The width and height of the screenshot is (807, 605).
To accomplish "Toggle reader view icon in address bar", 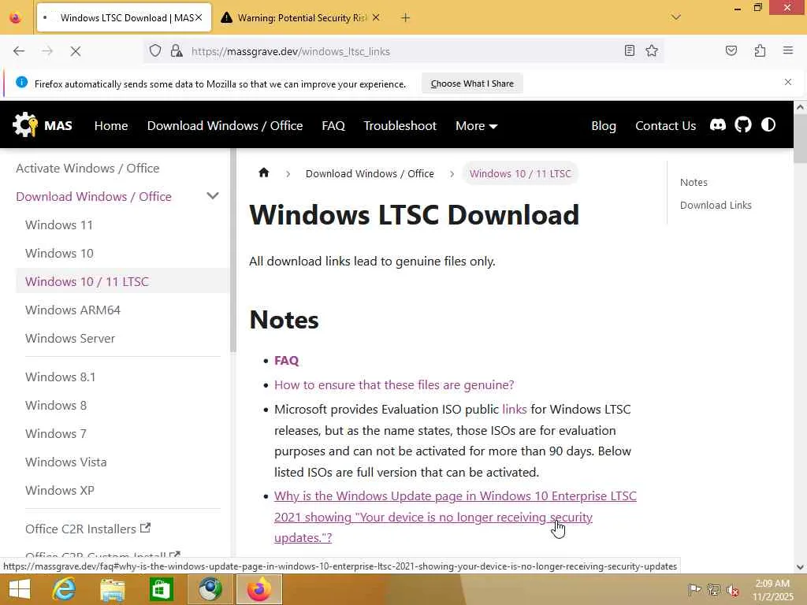I will [x=629, y=50].
